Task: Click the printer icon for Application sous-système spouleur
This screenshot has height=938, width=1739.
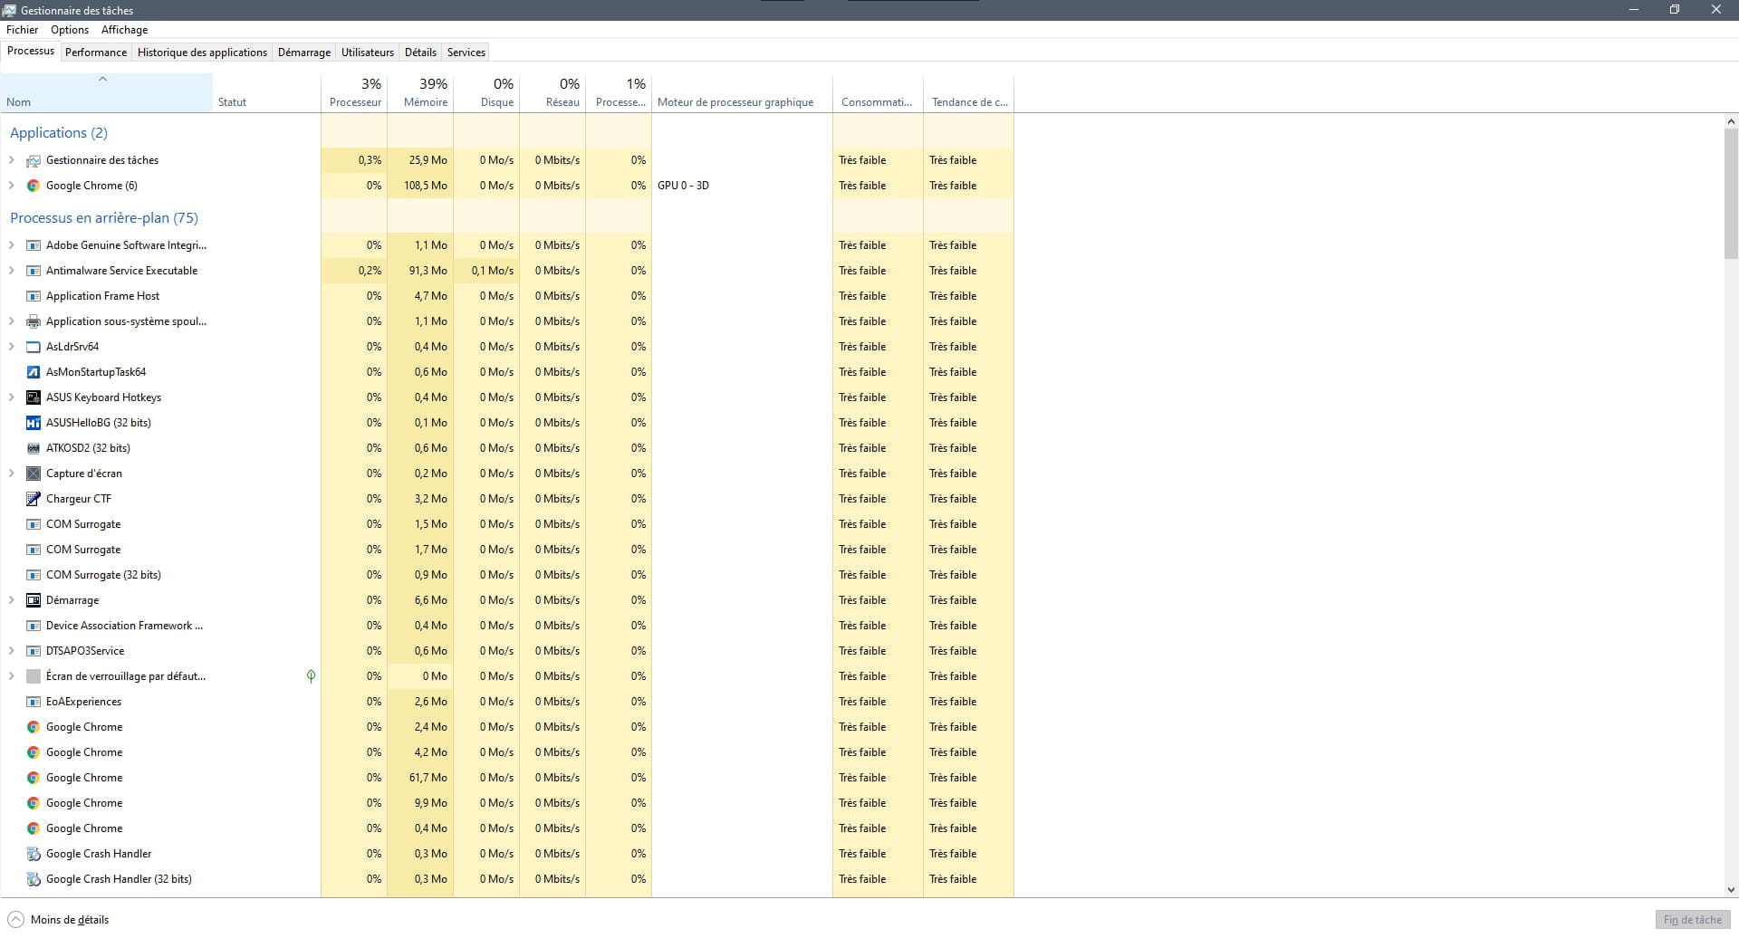Action: (34, 321)
